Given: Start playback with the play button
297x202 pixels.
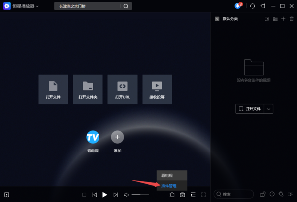Looking at the screenshot, I should 105,195.
